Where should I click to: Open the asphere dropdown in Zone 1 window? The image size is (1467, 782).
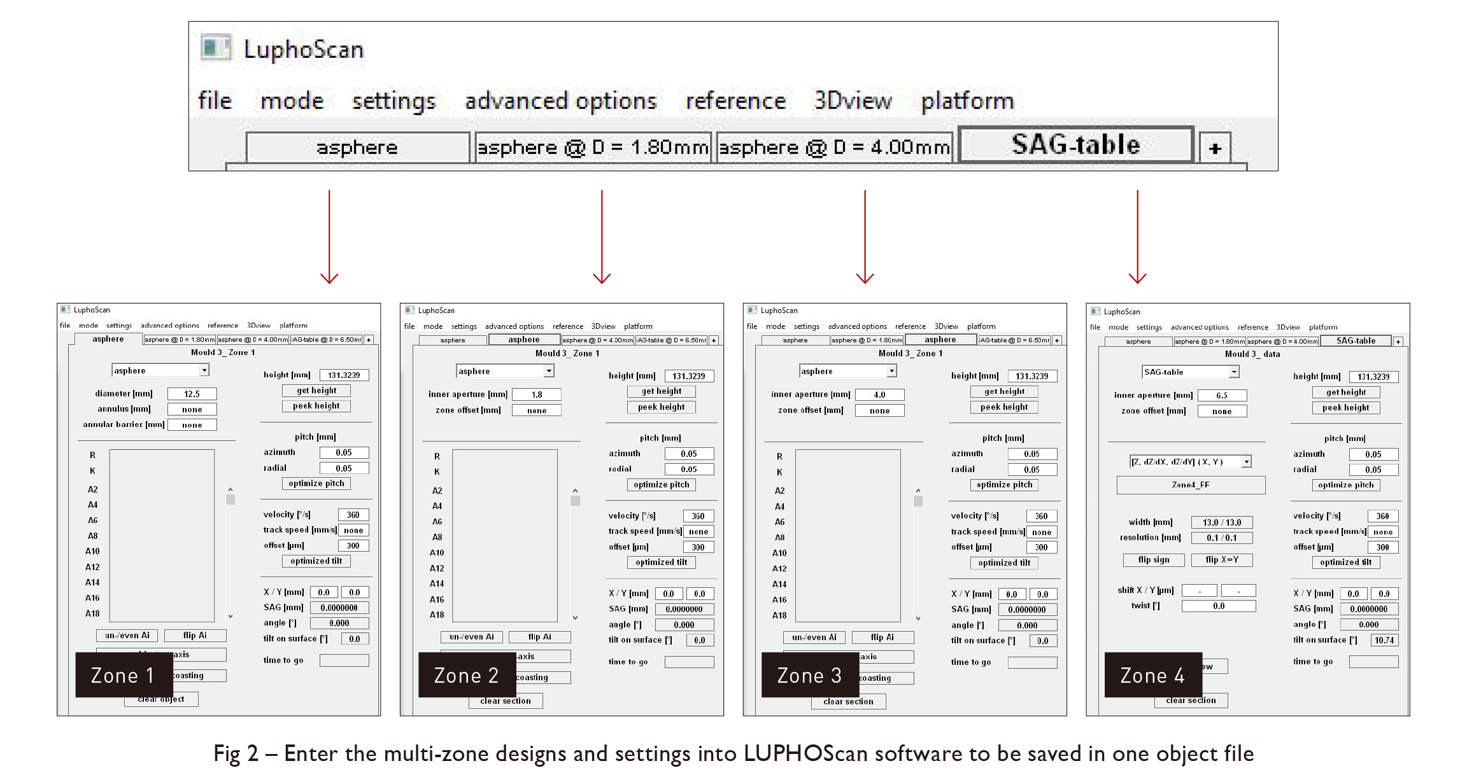point(204,370)
